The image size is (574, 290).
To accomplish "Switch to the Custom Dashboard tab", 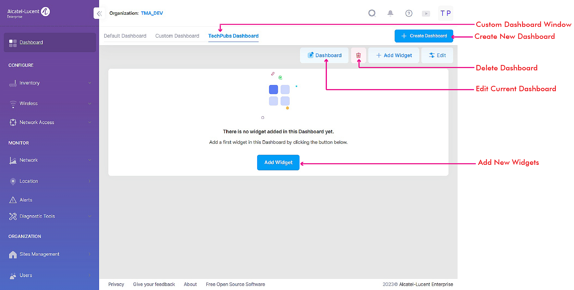I will [x=177, y=36].
